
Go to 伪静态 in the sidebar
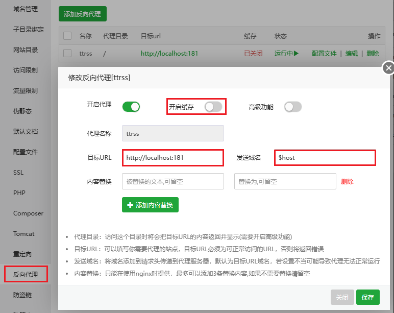[22, 111]
